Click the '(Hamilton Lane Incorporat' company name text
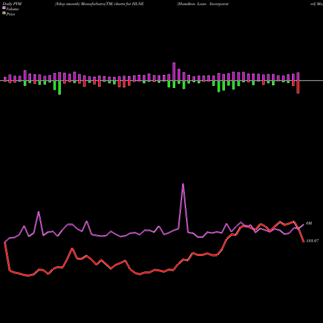 point(203,4)
